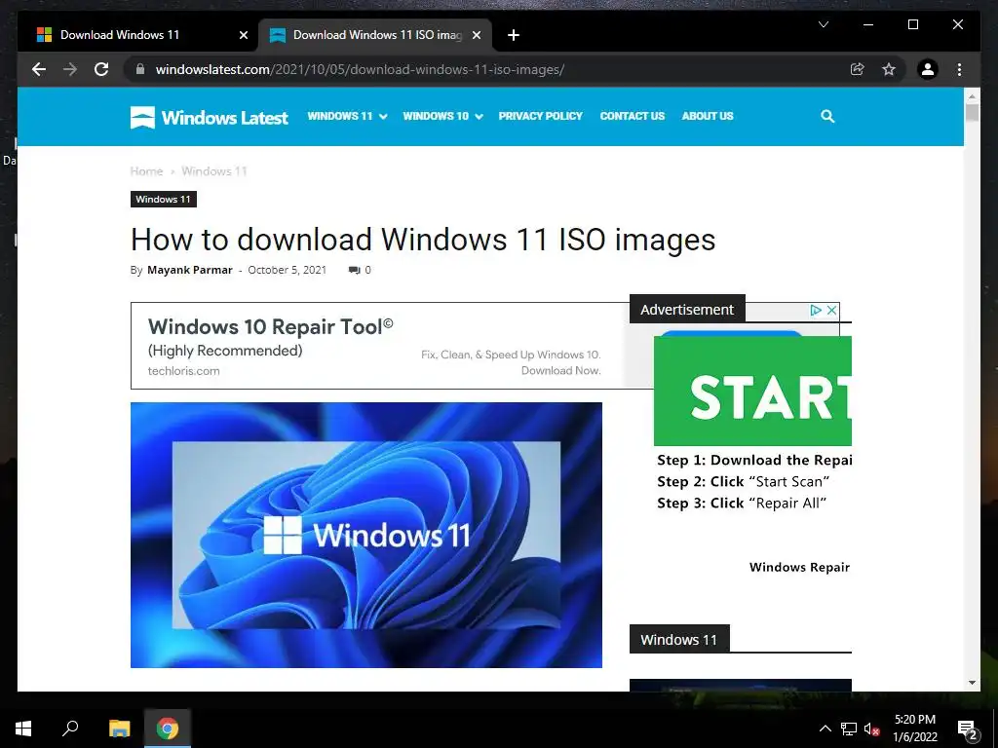Click the Windows 11 sidebar section header

point(679,639)
